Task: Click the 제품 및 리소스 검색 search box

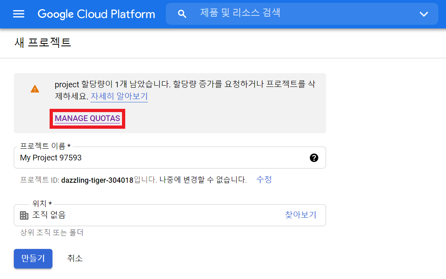Action: click(x=302, y=14)
